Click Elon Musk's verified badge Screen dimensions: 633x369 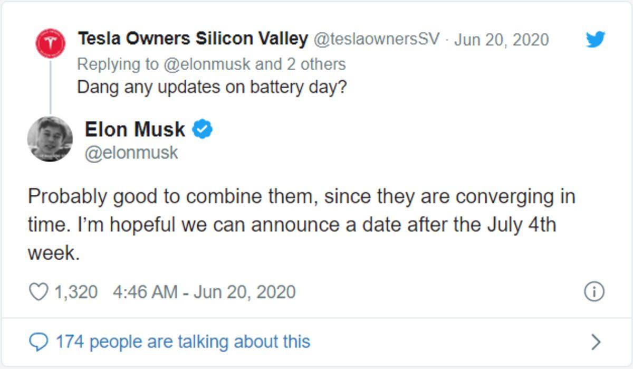tap(203, 129)
